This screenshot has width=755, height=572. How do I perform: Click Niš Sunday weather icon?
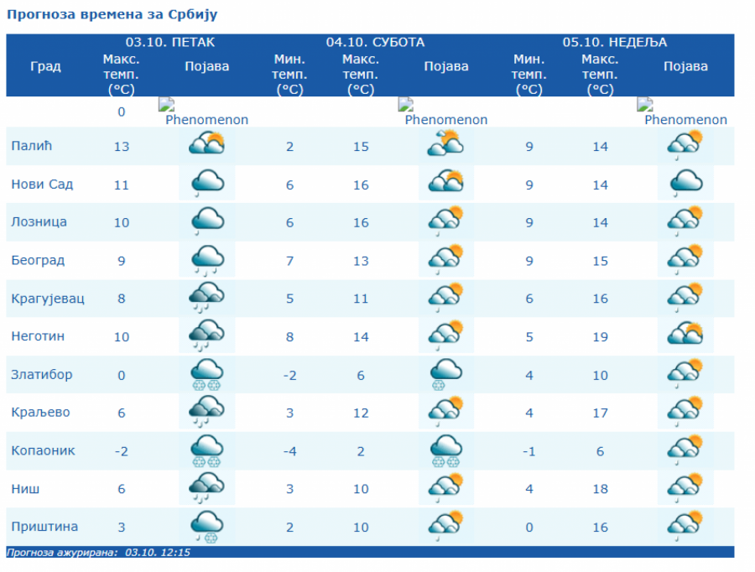685,488
